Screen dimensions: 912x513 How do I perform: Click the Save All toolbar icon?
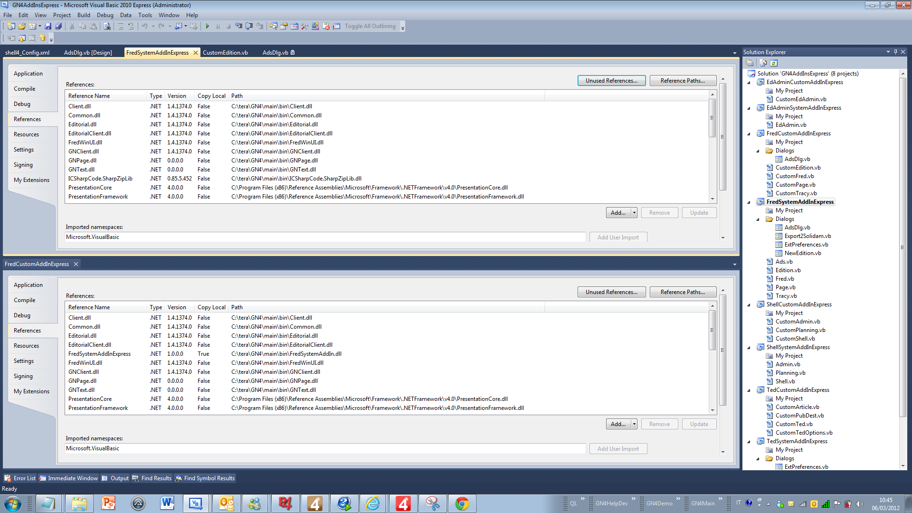point(58,26)
